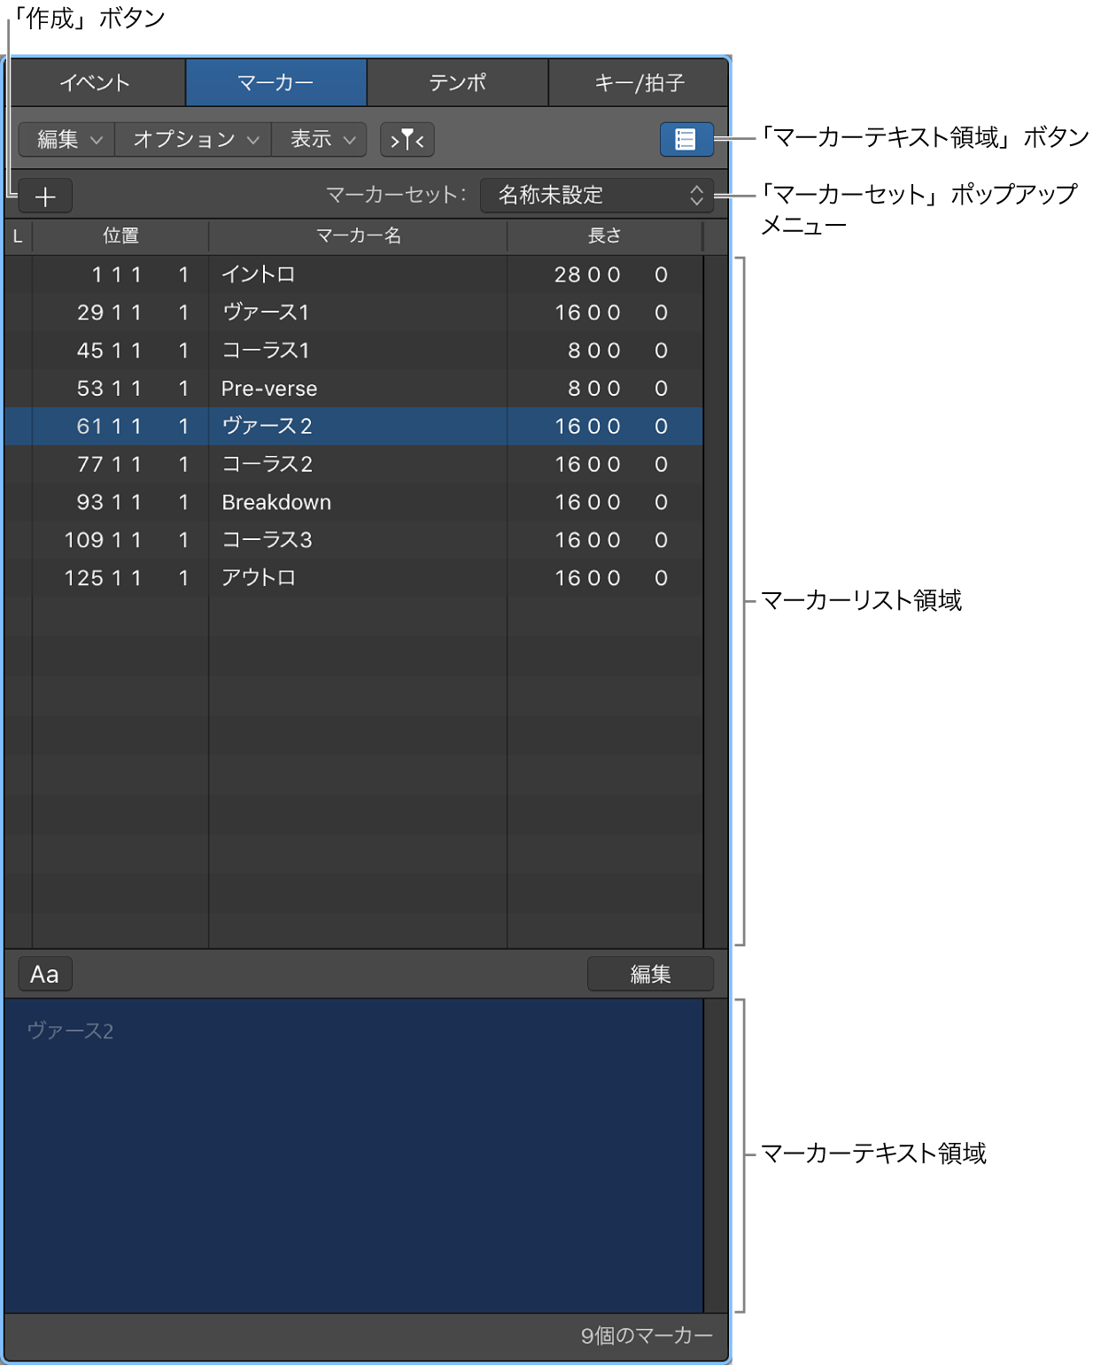Switch to the テンポ tab

[458, 83]
